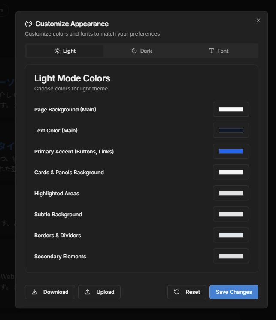276x320 pixels.
Task: Click the upload arrow icon
Action: (88, 292)
